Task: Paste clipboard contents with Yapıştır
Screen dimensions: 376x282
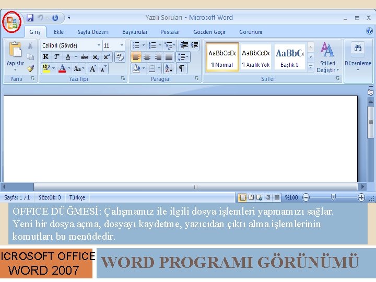Action: 15,56
